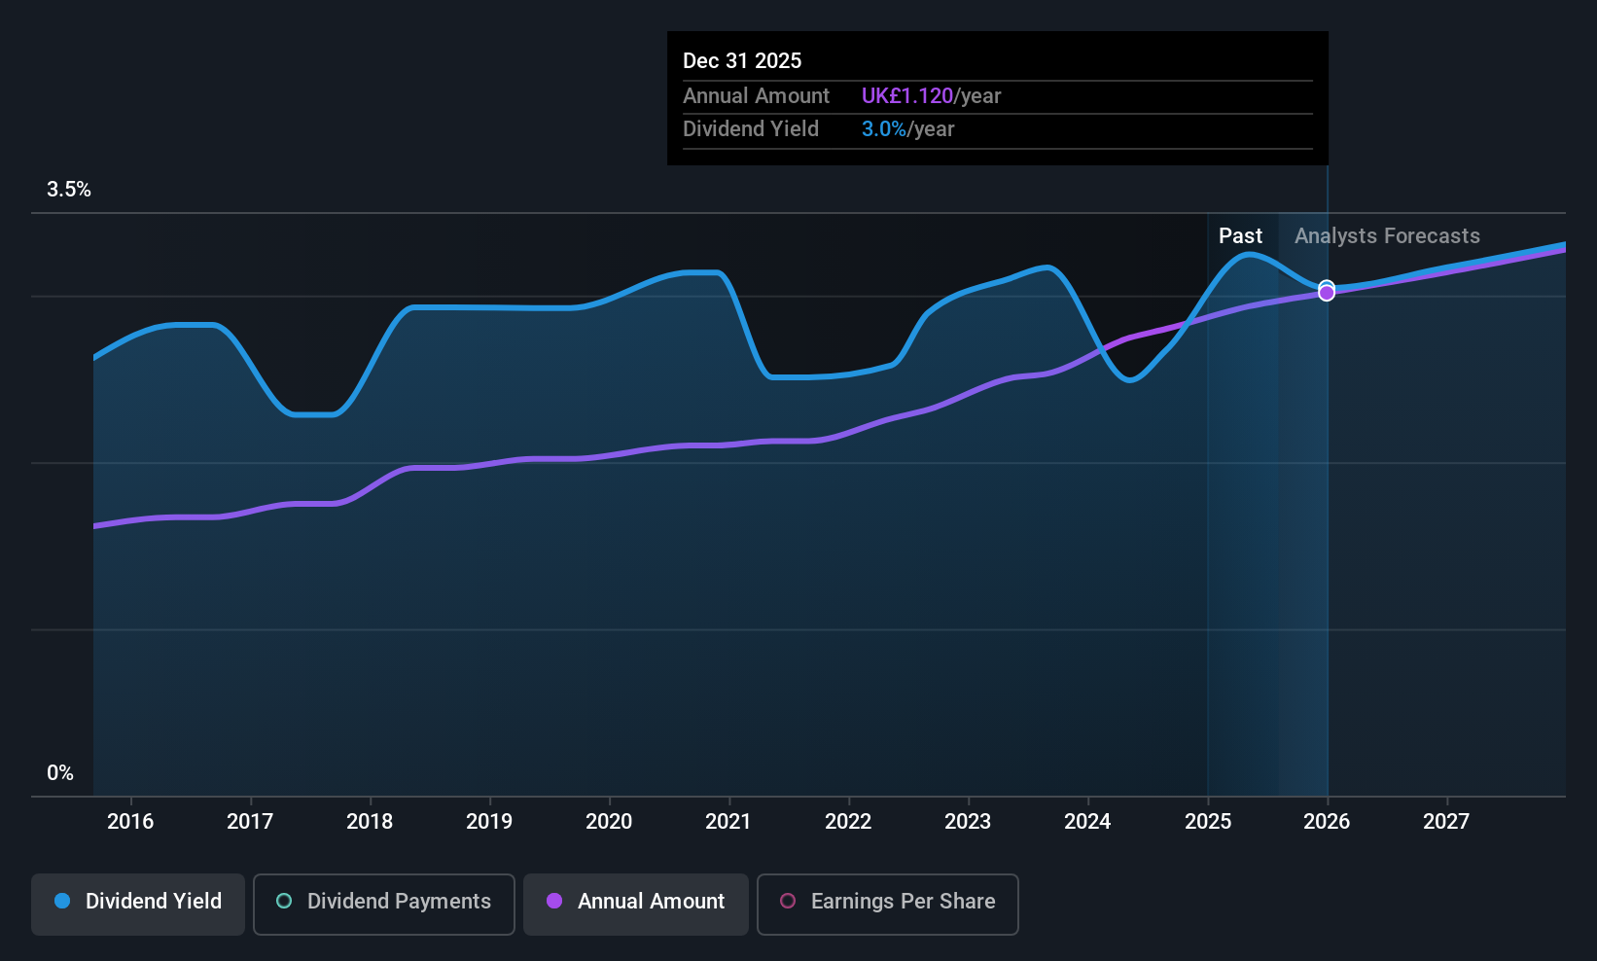Click the purple data point marker at 2026
This screenshot has width=1597, height=961.
click(1327, 293)
